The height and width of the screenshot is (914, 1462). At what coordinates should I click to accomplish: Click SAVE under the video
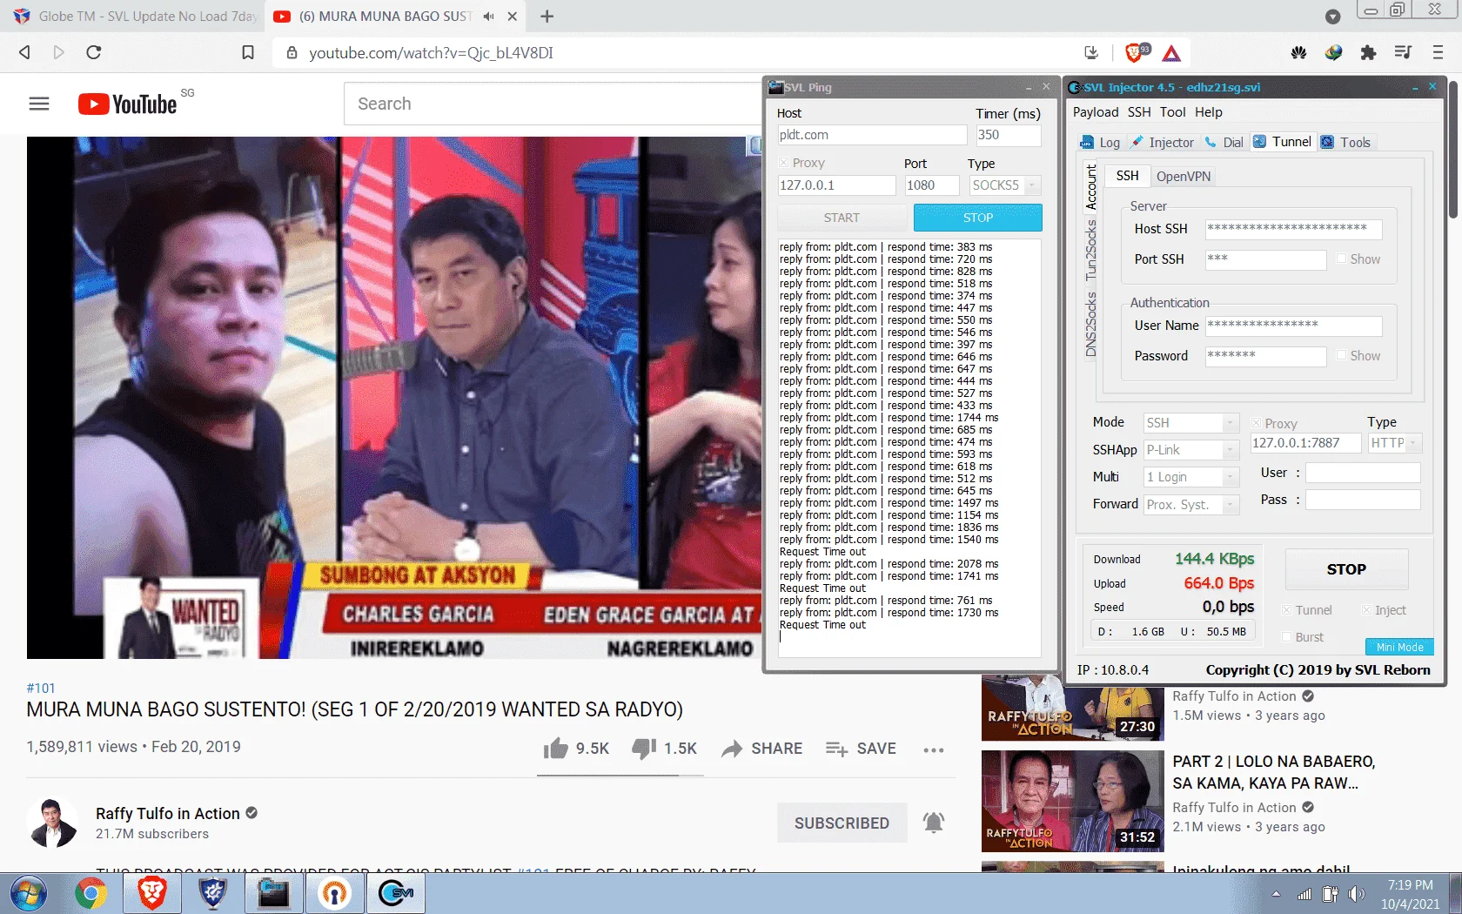point(861,749)
